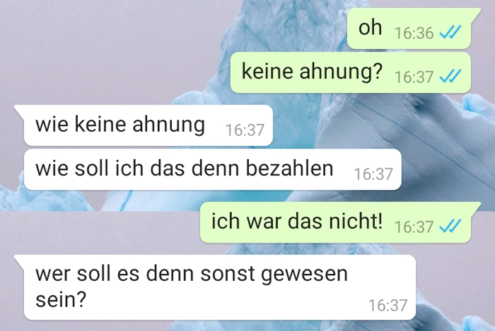Screen dimensions: 495x331
Task: Click timestamp on 'ich war das nicht!'
Action: 414,227
